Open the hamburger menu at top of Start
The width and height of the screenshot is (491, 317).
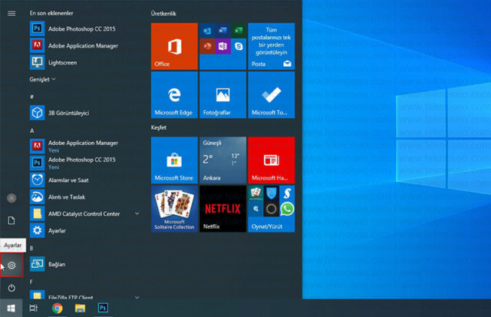[12, 14]
